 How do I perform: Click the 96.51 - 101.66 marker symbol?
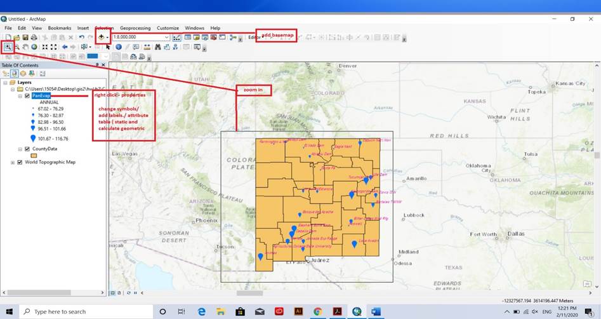point(33,128)
